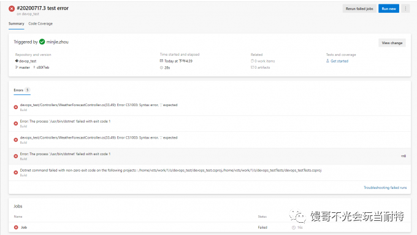Click Rerun failed jobs button
This screenshot has width=417, height=235.
(x=359, y=9)
